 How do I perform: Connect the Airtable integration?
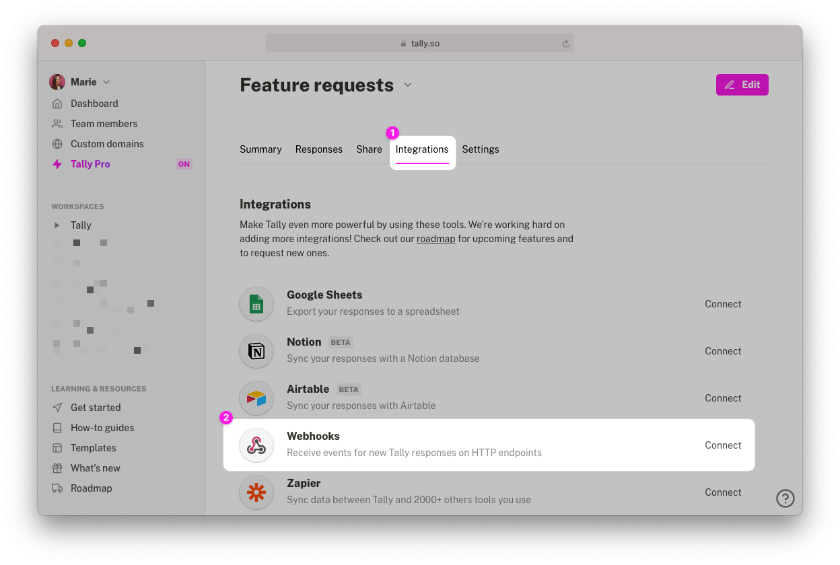(723, 398)
